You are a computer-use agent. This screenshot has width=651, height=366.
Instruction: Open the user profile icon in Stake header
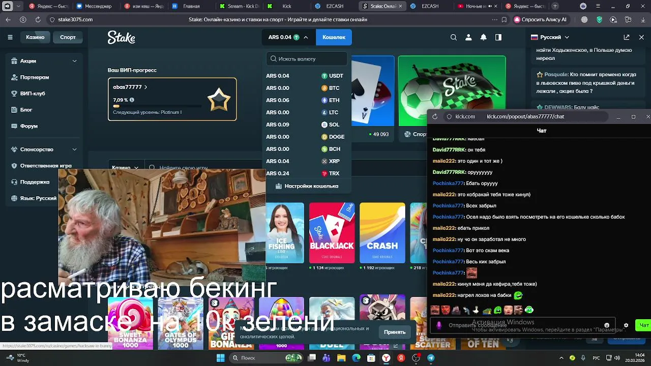click(468, 37)
